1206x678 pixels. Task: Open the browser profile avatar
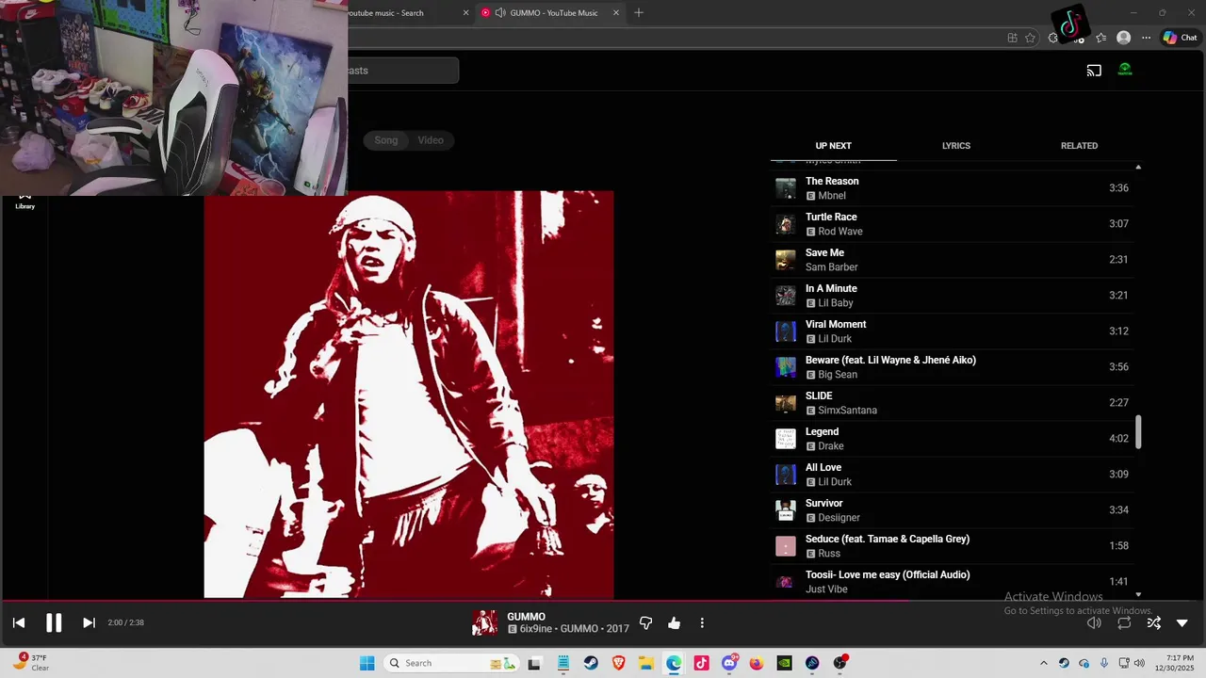coord(1123,38)
